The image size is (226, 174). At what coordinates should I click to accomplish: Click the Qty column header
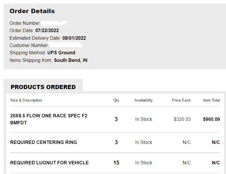click(x=116, y=100)
